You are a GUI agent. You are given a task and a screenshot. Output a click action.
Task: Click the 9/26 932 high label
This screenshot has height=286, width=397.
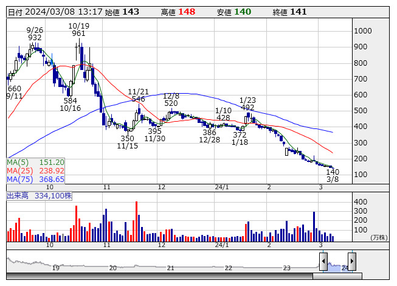(35, 33)
